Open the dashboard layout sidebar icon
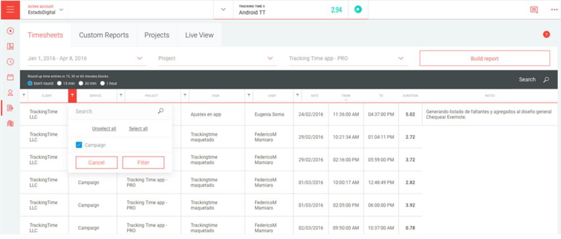The height and width of the screenshot is (239, 561). click(x=10, y=47)
